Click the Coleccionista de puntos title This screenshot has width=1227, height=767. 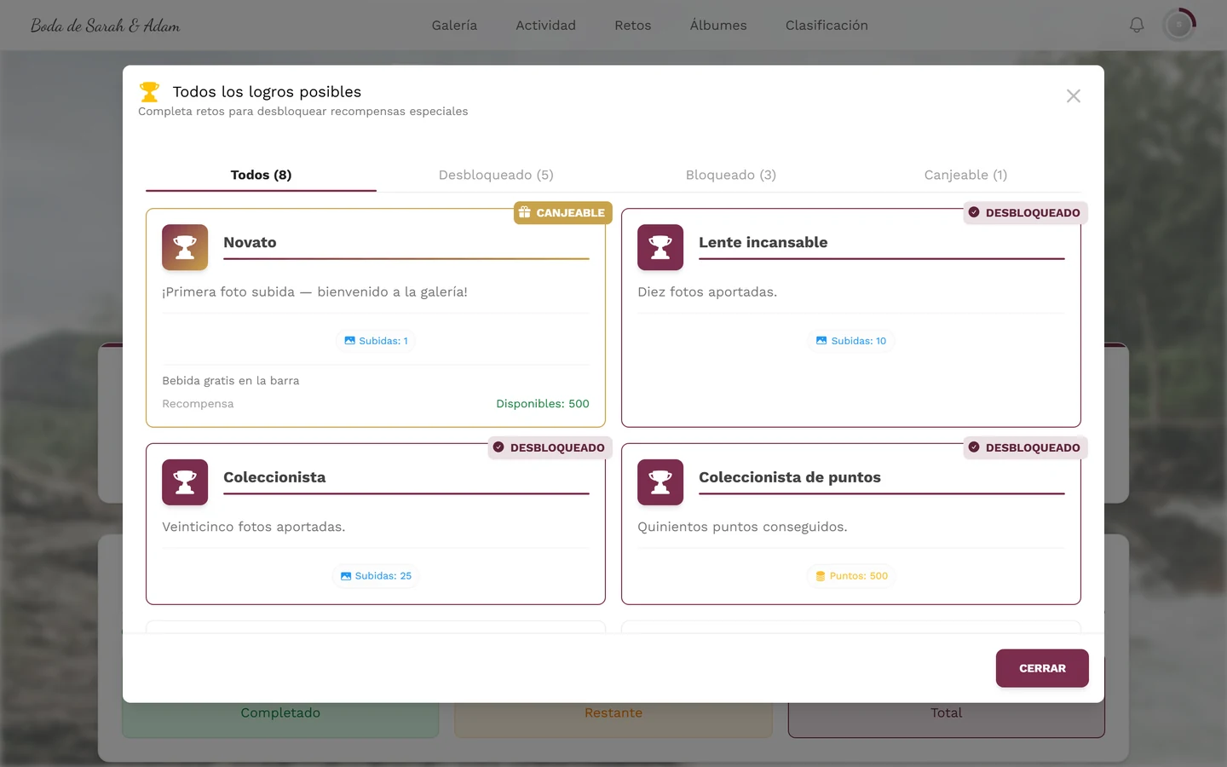[x=790, y=477]
